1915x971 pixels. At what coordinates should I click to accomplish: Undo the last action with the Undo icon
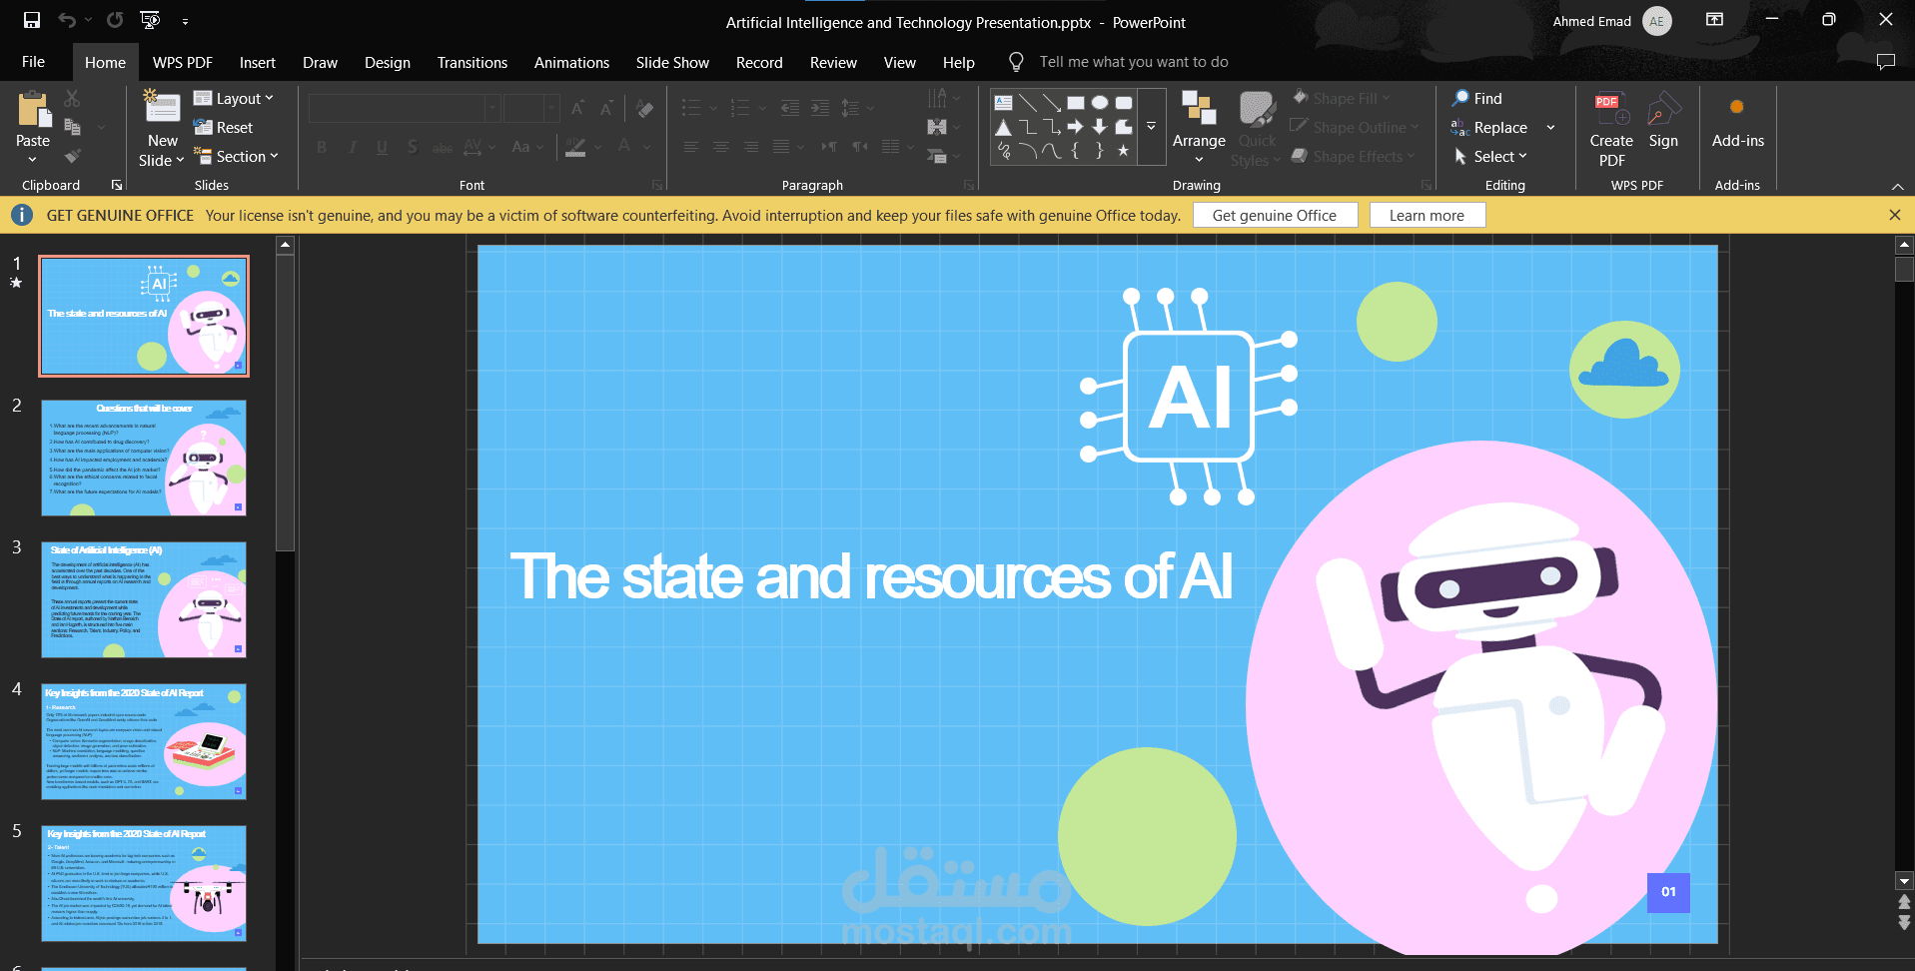click(67, 20)
